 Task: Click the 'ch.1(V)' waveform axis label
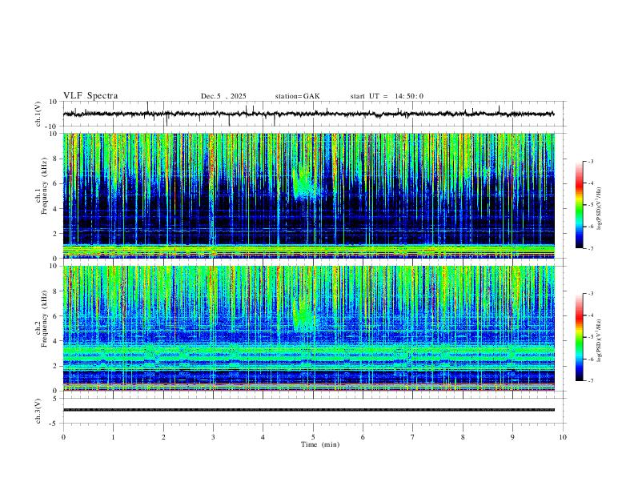pyautogui.click(x=38, y=114)
